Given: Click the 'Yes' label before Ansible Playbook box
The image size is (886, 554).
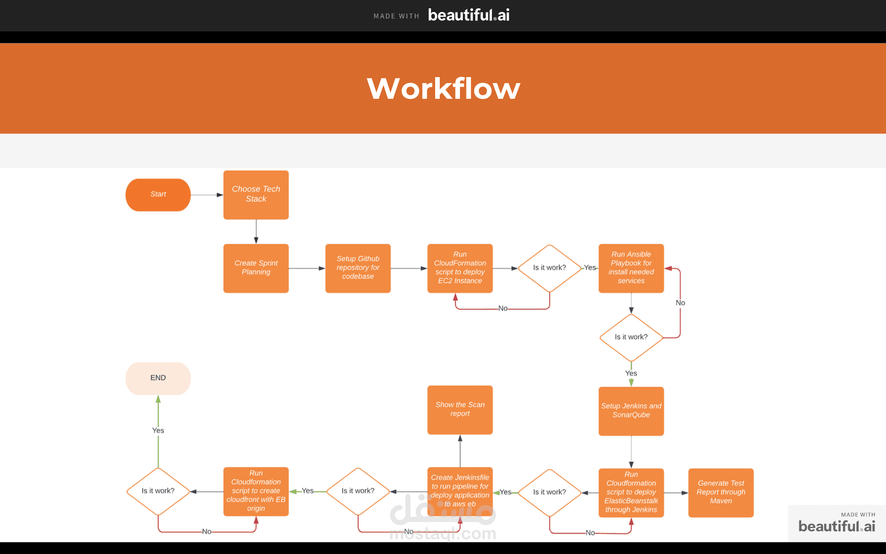Looking at the screenshot, I should click(x=590, y=268).
